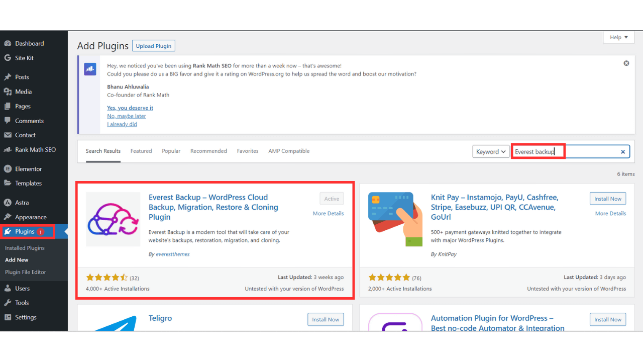Click the Upload Plugin button
Screen dimensions: 643x362
coord(153,45)
